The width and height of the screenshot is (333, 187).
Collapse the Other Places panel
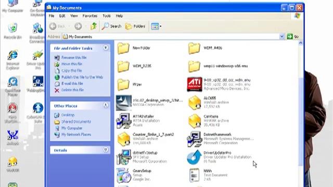pyautogui.click(x=106, y=105)
